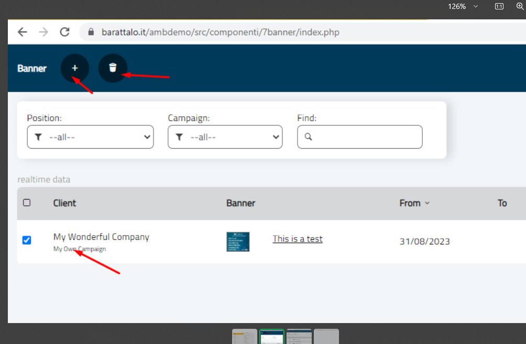This screenshot has width=526, height=344.
Task: Toggle the select-all checkbox in table header
Action: coord(27,203)
